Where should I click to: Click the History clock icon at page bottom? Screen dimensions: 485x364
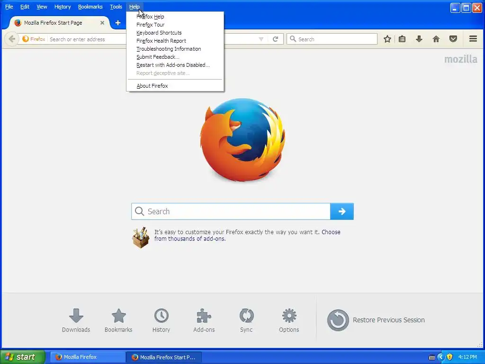pos(162,316)
